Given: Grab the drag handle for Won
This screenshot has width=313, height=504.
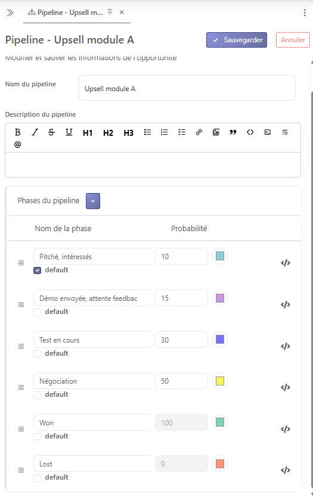Looking at the screenshot, I should tap(21, 429).
